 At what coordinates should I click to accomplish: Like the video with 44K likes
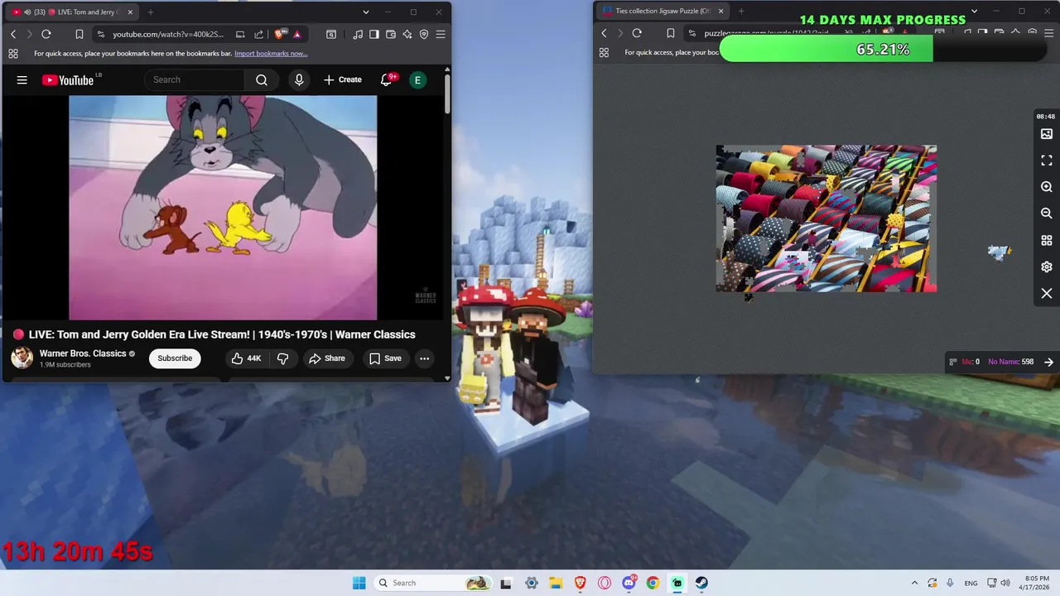[246, 358]
